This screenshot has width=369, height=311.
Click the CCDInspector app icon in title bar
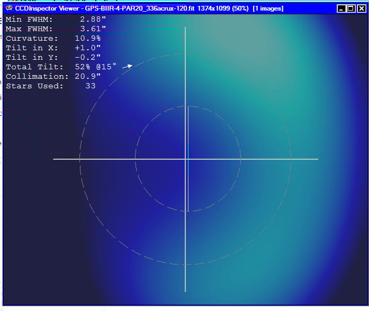pos(9,8)
